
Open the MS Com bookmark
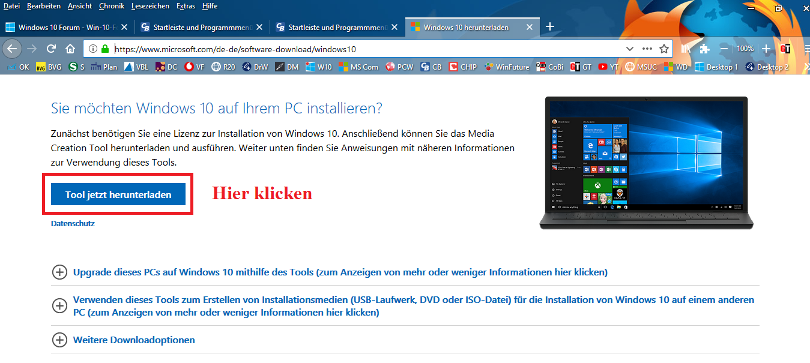click(358, 67)
